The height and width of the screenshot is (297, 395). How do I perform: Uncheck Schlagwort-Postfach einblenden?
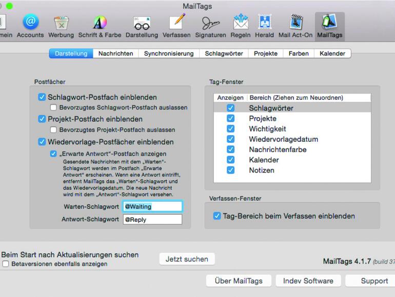click(x=42, y=97)
